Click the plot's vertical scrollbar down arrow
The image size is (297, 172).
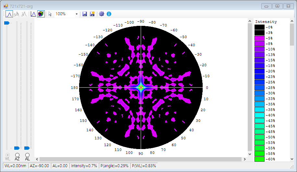click(250, 154)
